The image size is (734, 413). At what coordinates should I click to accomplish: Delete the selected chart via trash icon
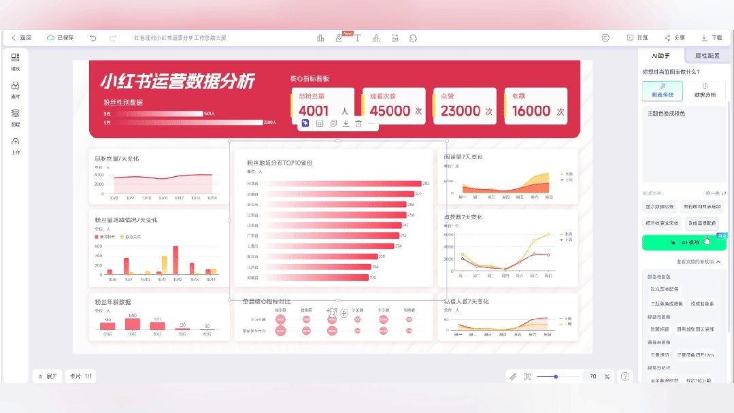click(358, 124)
